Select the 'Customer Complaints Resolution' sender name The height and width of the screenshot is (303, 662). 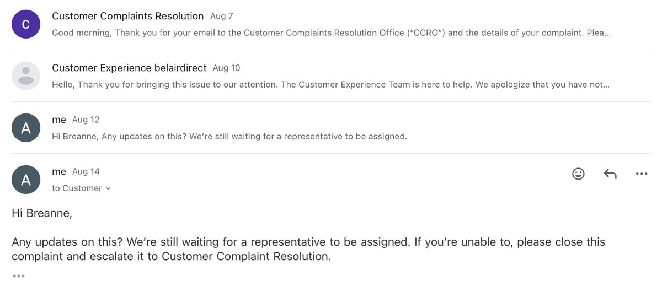coord(128,16)
